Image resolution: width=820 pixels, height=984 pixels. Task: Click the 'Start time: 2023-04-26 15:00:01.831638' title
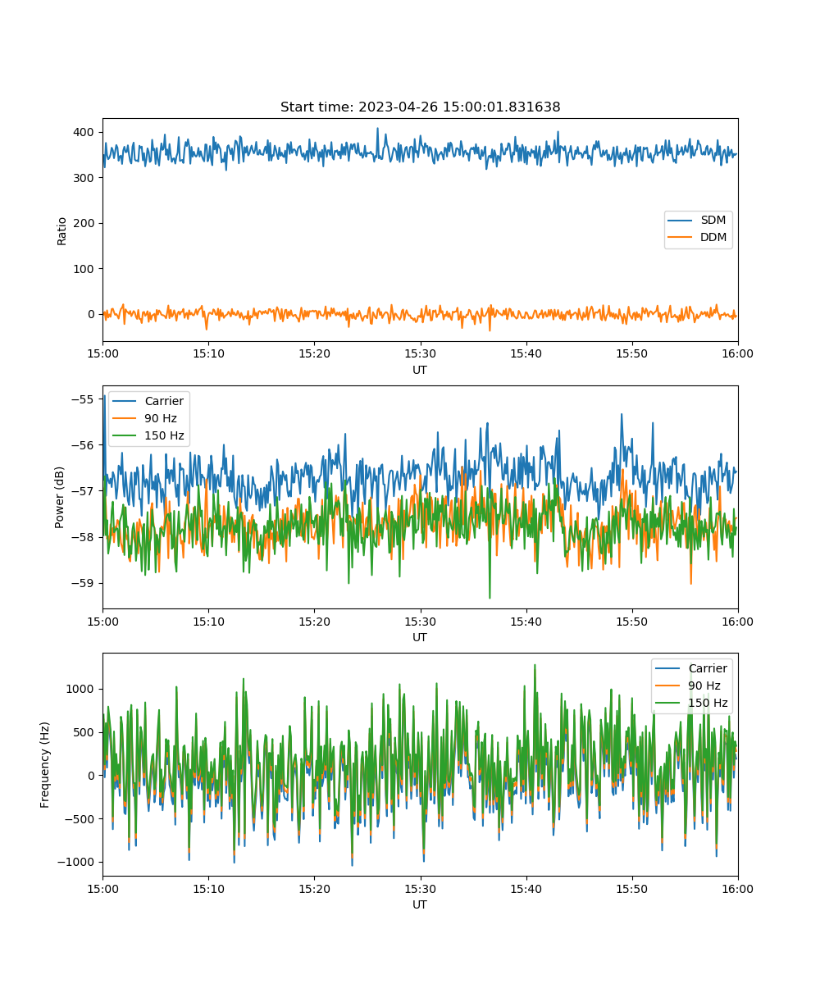pos(420,107)
